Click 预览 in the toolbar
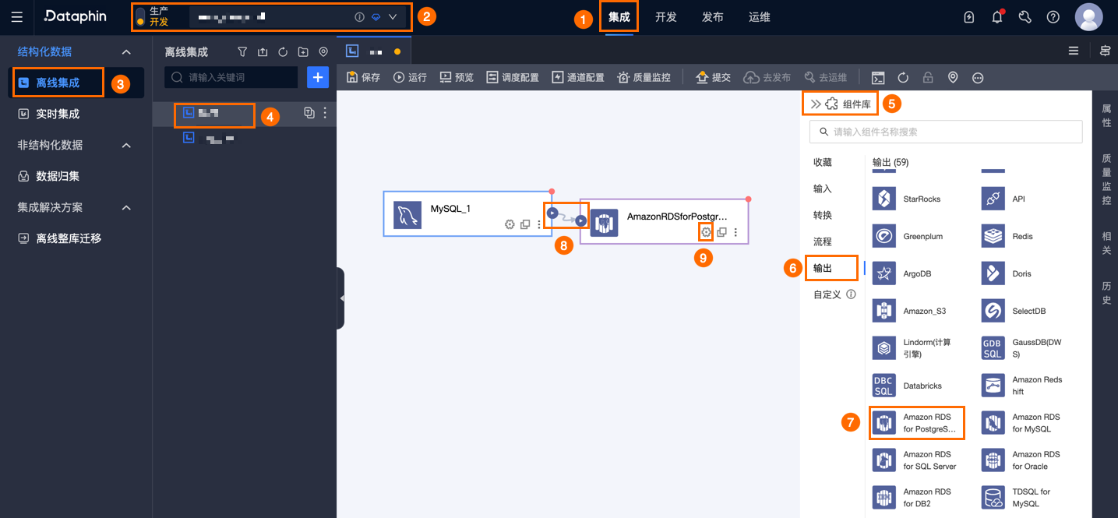 [457, 77]
